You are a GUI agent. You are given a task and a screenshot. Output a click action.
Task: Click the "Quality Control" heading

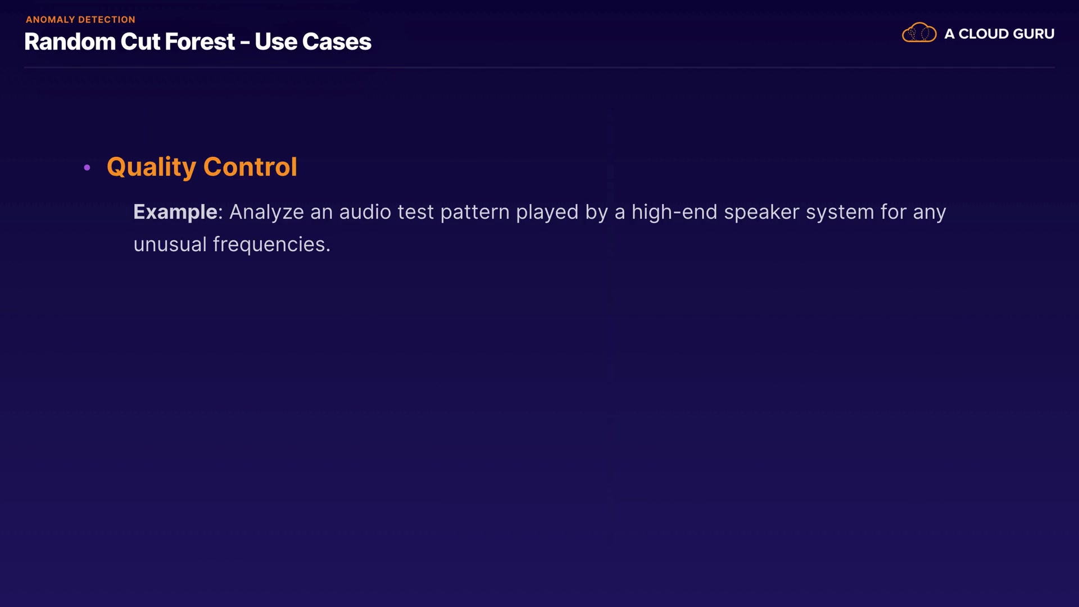click(202, 167)
